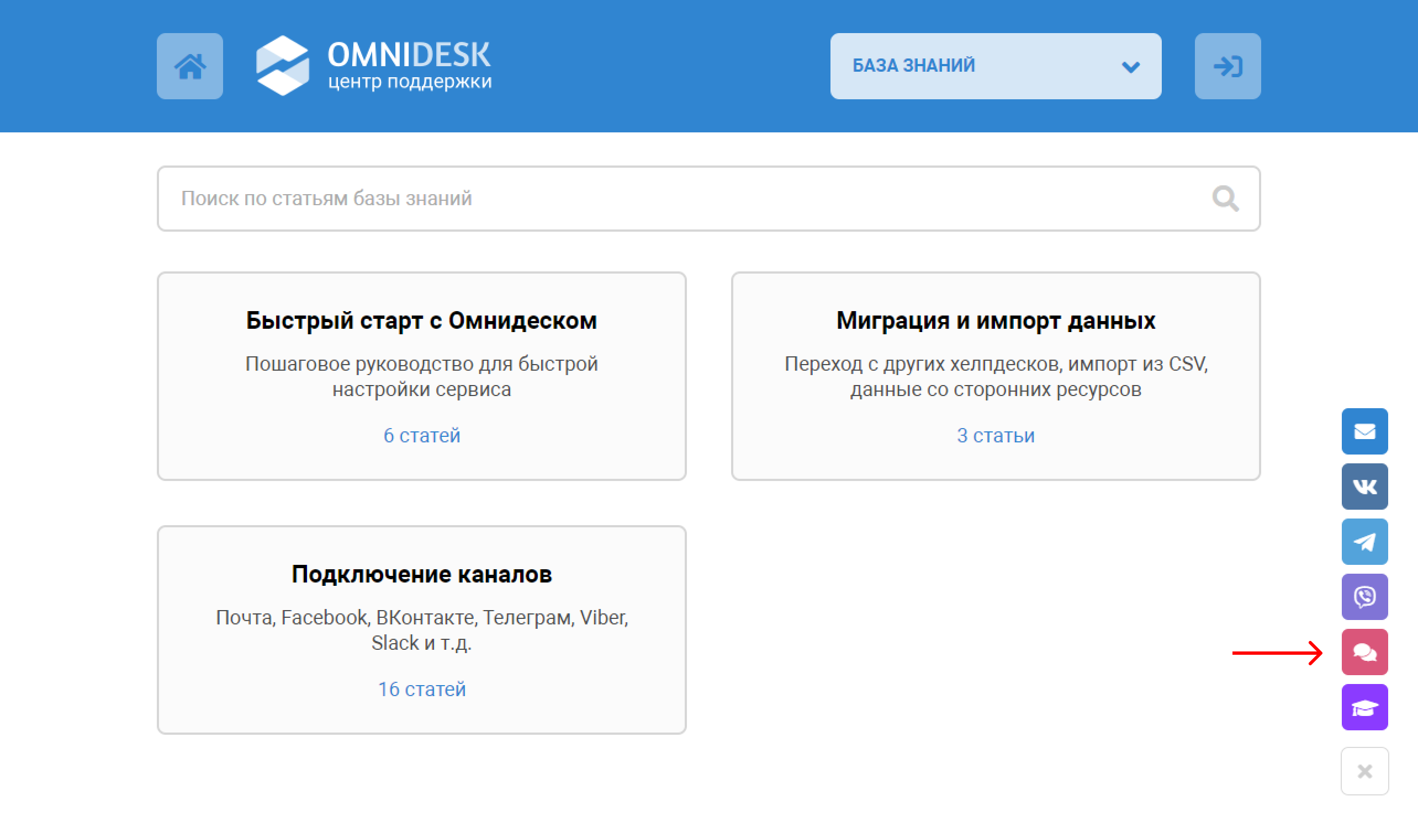The height and width of the screenshot is (823, 1418).
Task: Click the home icon in header
Action: coord(189,66)
